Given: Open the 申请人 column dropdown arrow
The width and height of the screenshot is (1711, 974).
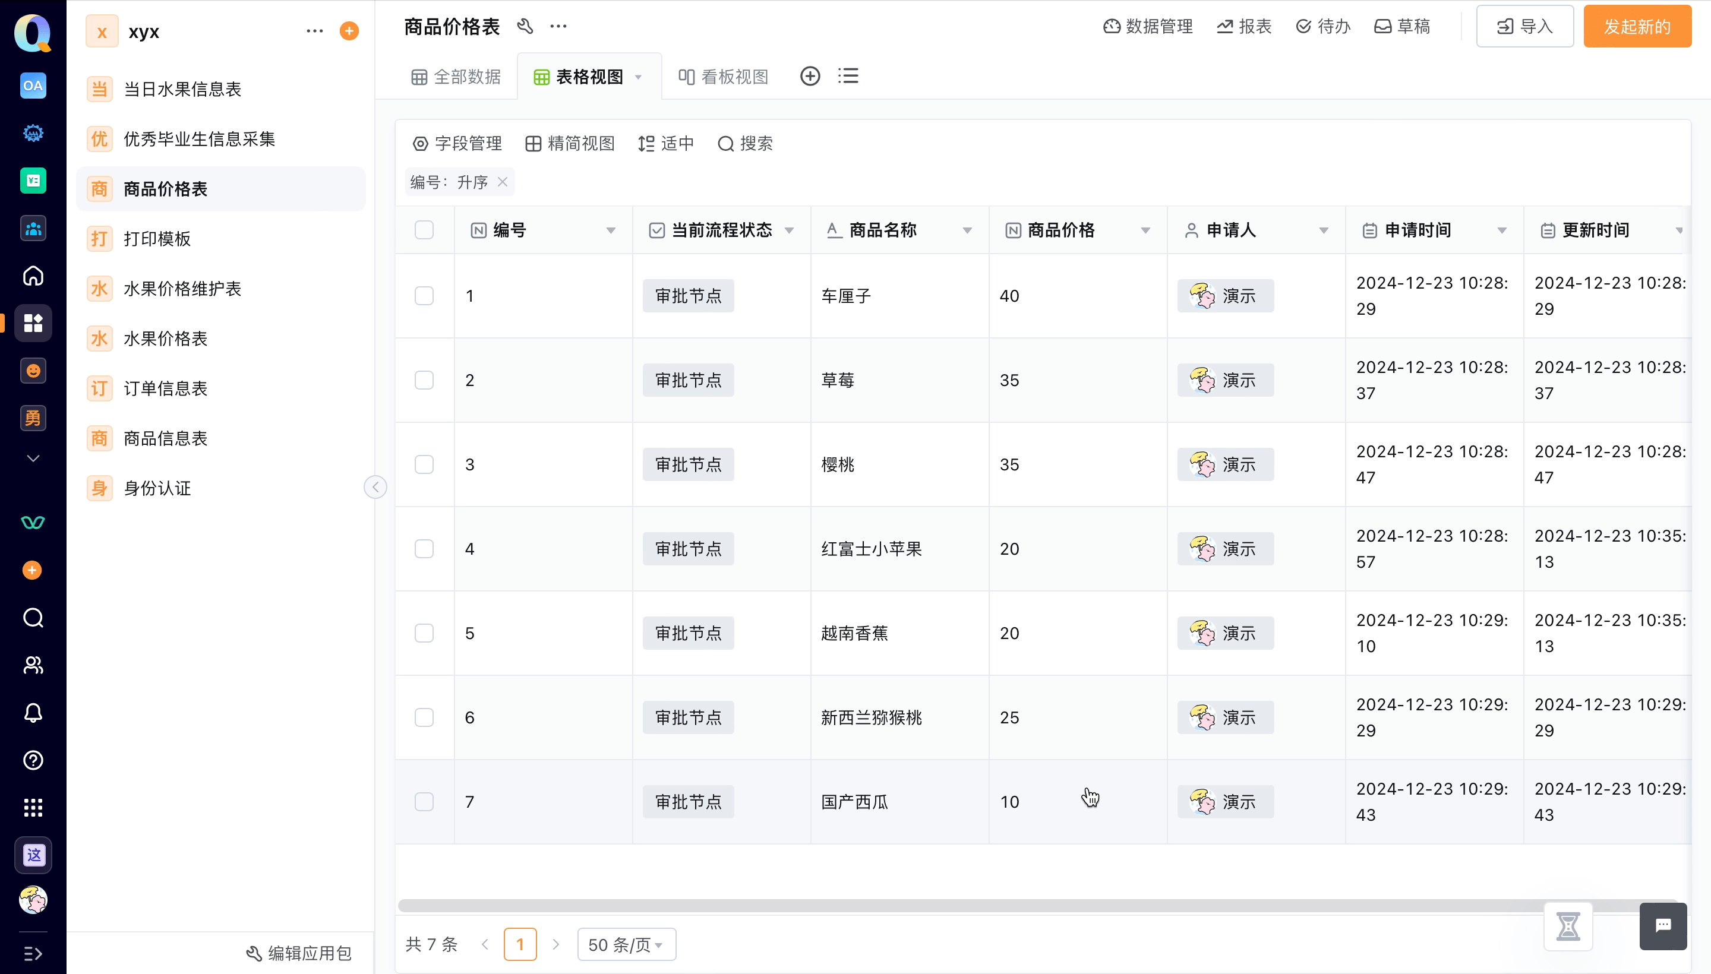Looking at the screenshot, I should coord(1324,231).
